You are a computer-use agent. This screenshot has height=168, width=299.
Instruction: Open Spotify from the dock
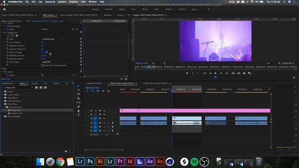[x=194, y=161]
